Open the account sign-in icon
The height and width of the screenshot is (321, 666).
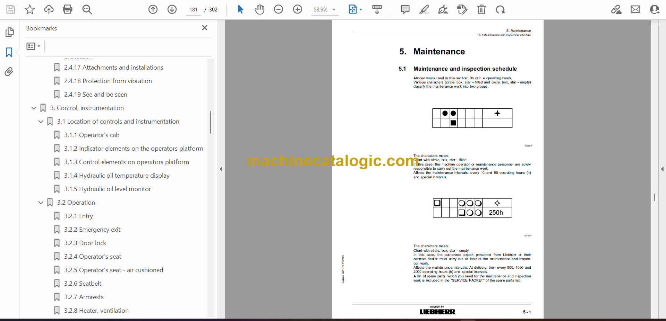pos(655,9)
